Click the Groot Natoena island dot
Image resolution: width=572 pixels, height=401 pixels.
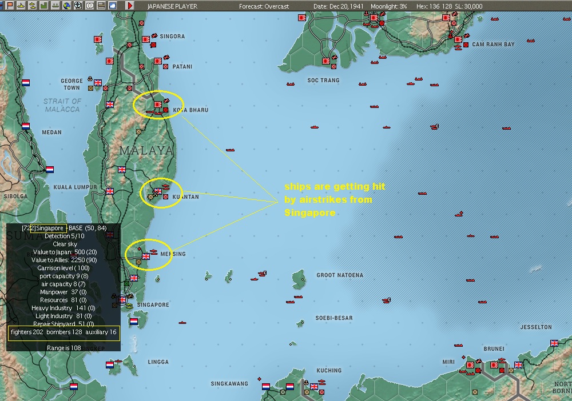303,279
